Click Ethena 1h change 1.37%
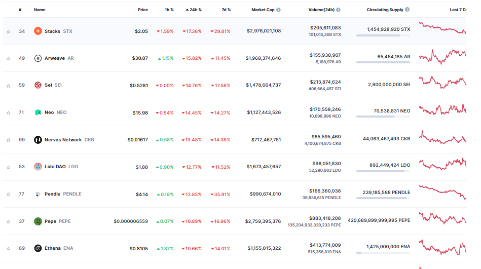This screenshot has width=481, height=269. point(165,248)
